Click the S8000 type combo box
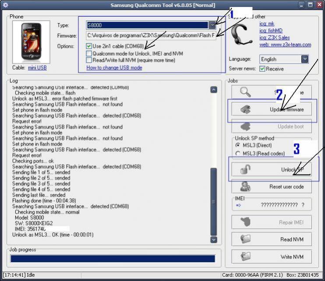Viewport: 325px width, 281px height. 151,25
